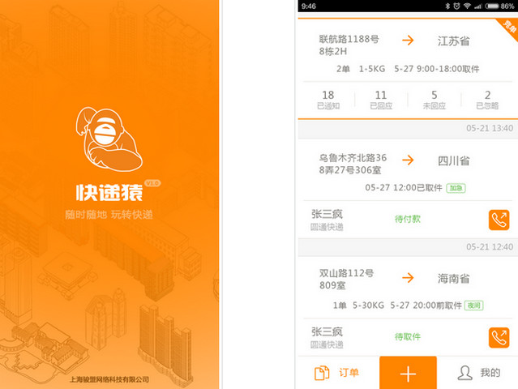Click the 快递猿 app title
The height and width of the screenshot is (389, 518).
(109, 192)
